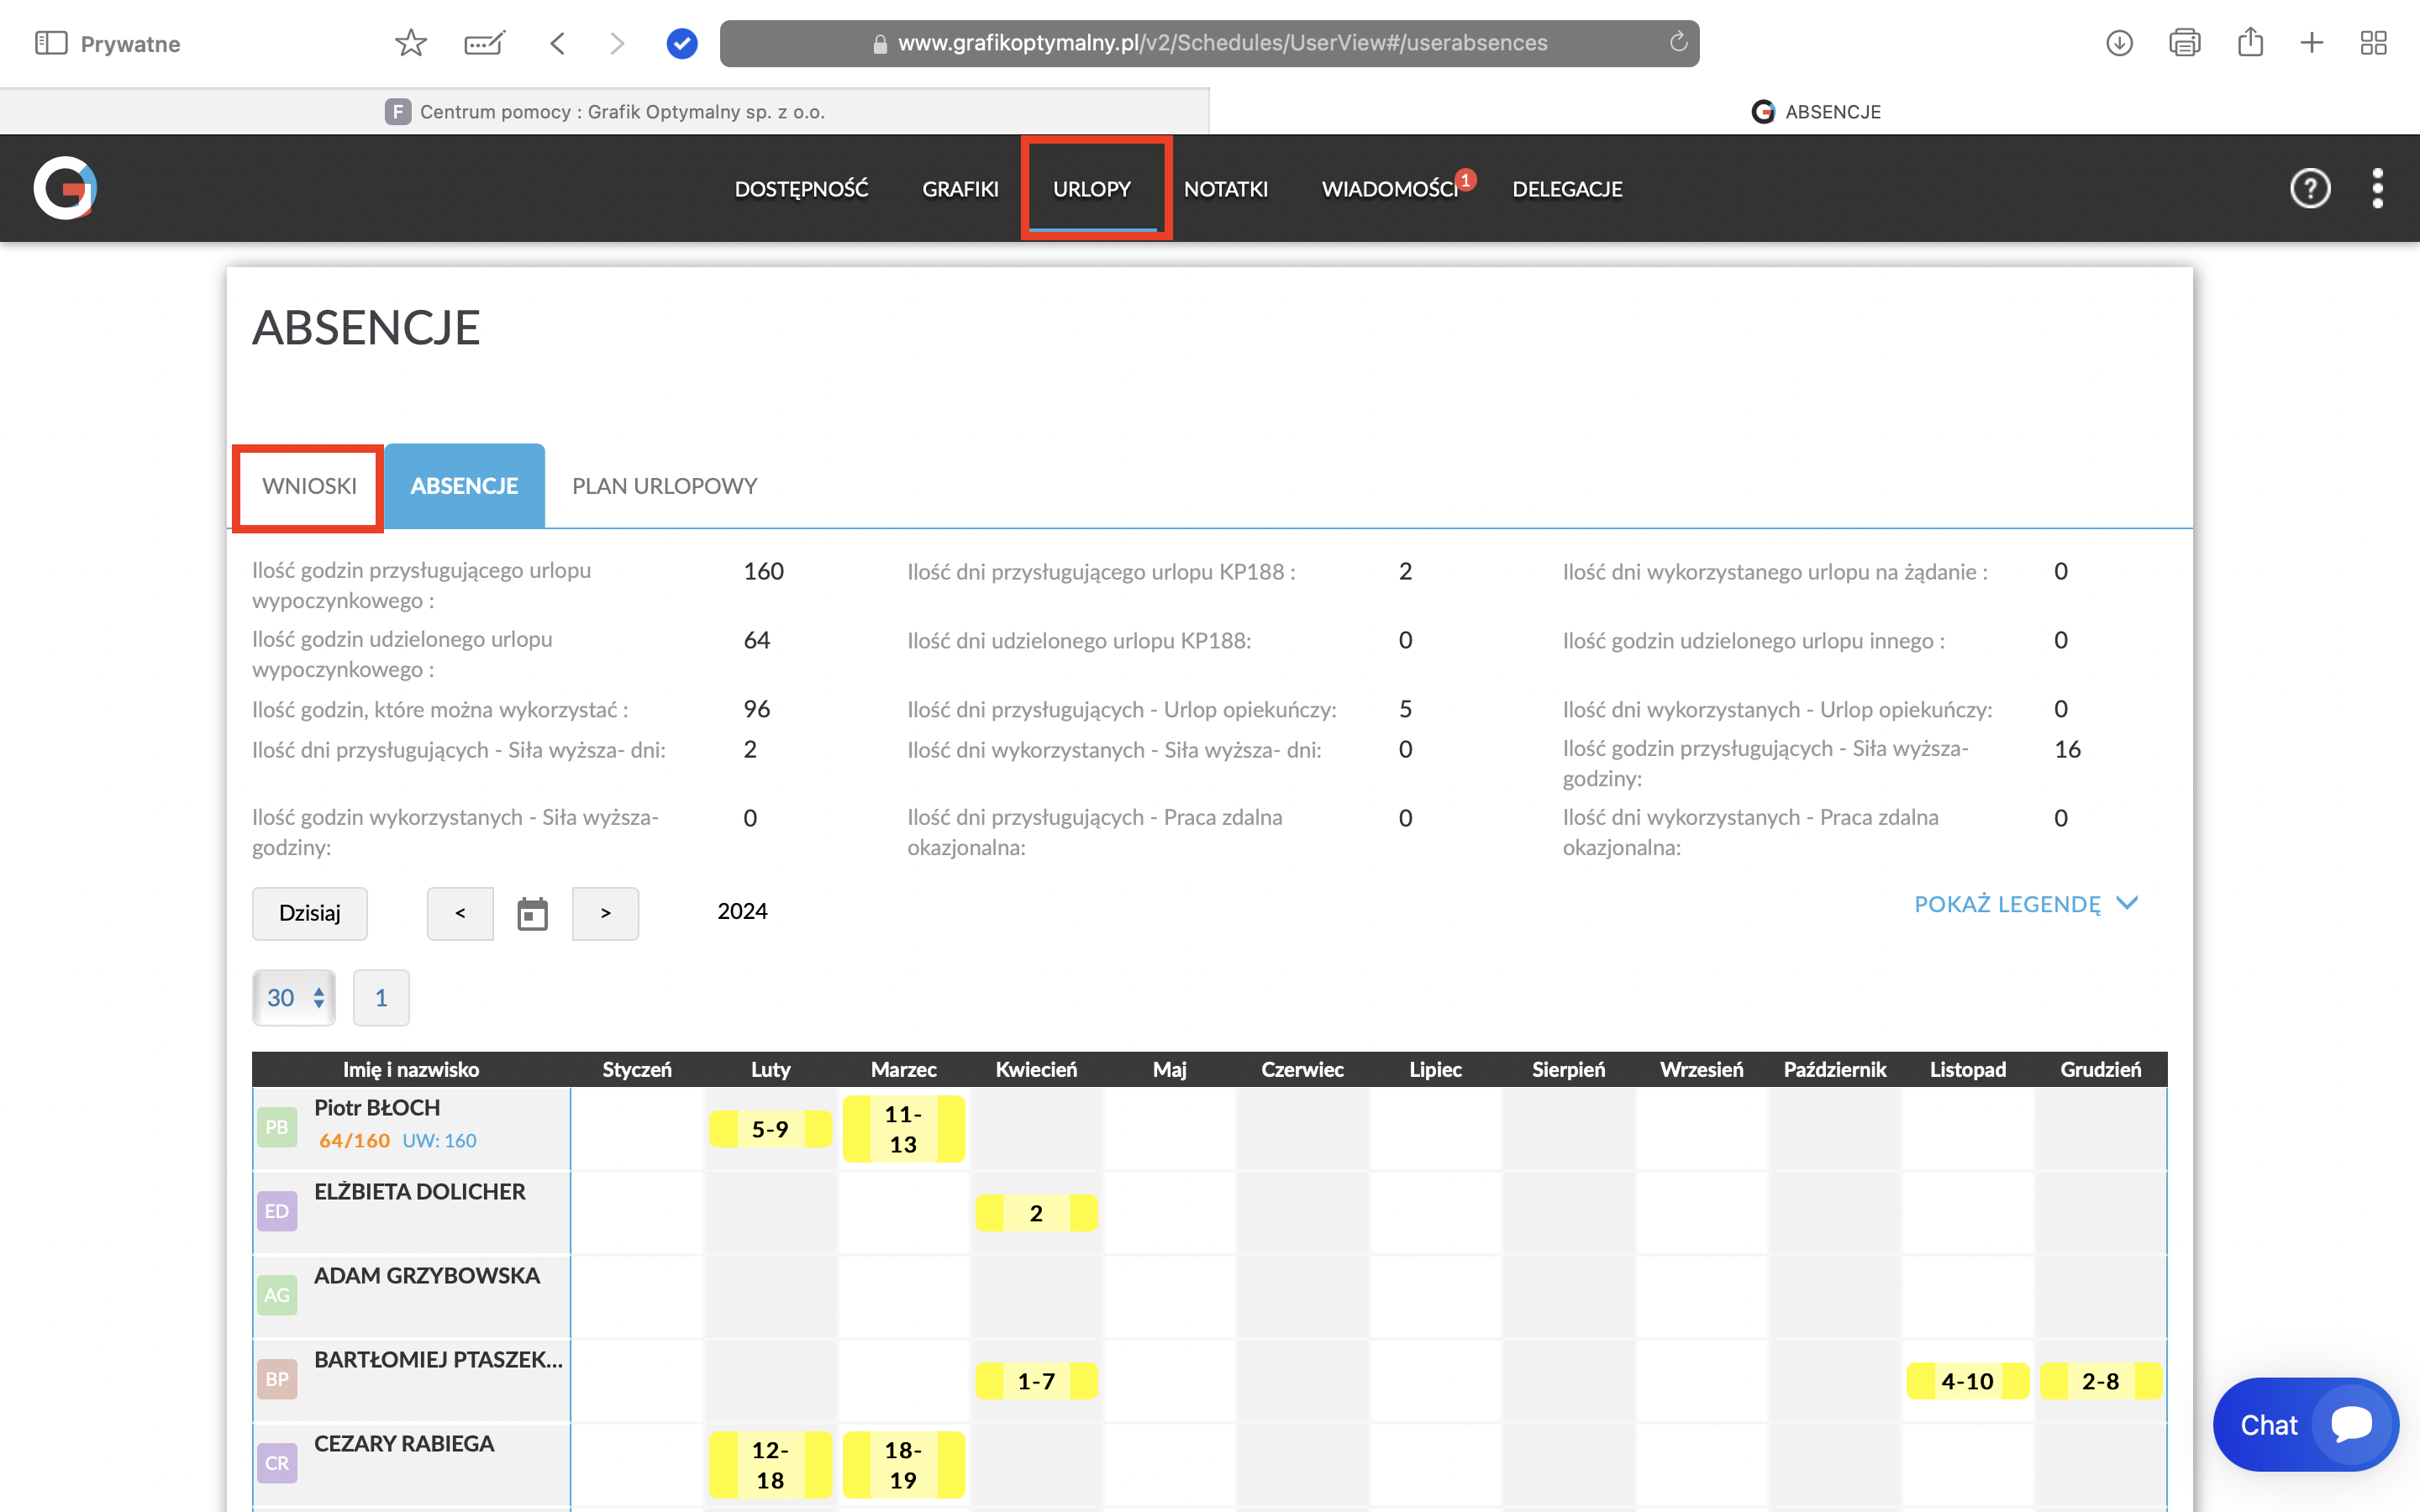Screen dimensions: 2420x1512
Task: Click the page 1 pagination button
Action: click(x=381, y=997)
